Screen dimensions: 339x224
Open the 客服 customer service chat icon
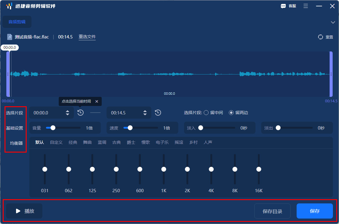pos(283,6)
